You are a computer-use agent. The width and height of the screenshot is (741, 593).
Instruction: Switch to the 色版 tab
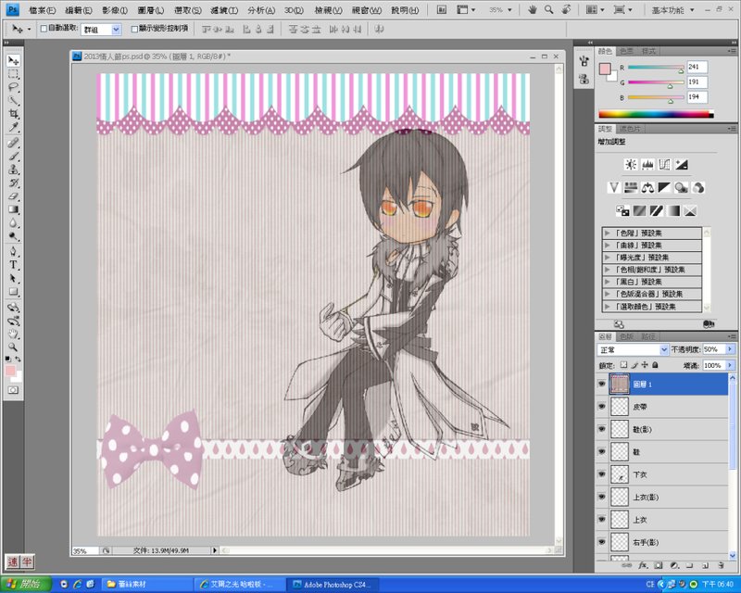coord(626,336)
